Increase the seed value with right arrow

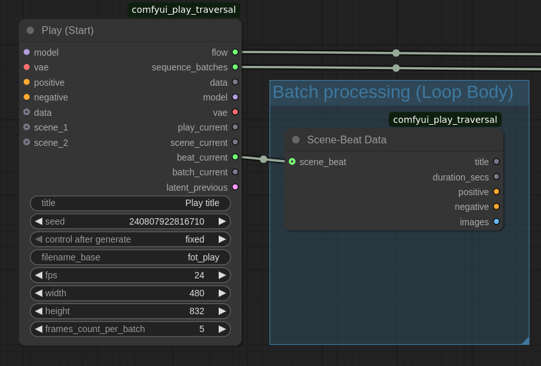tap(222, 221)
